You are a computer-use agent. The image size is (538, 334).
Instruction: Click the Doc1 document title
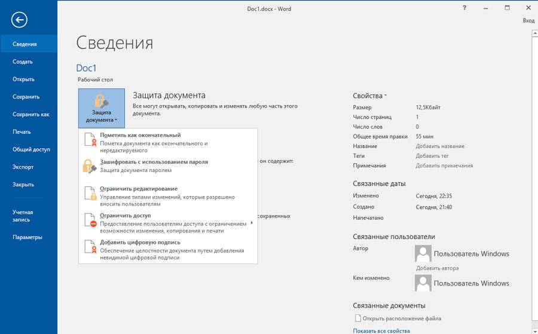(x=86, y=68)
